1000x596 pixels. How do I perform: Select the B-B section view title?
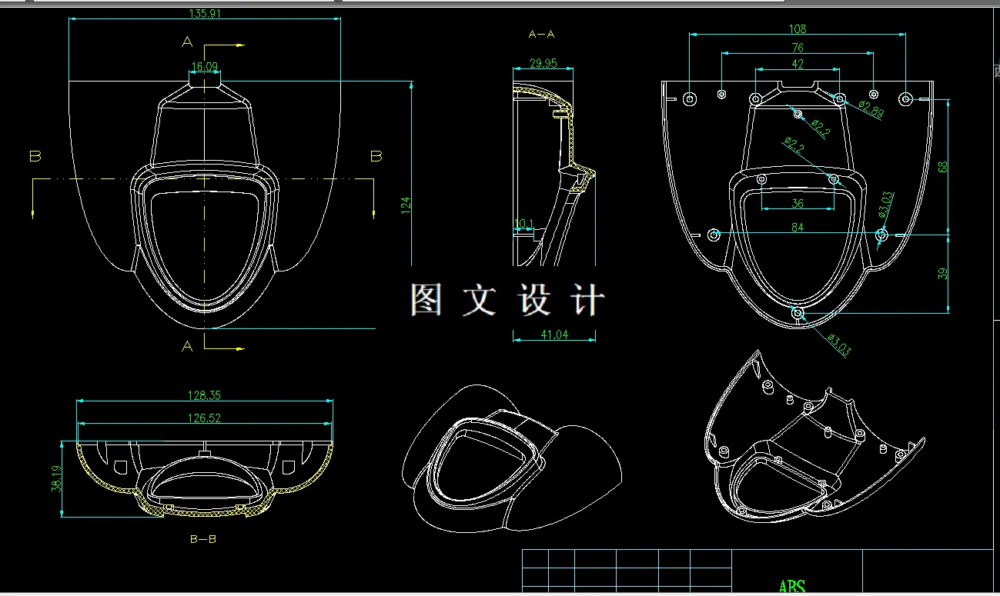coord(203,539)
